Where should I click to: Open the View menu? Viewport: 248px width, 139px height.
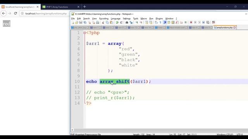tap(95, 19)
